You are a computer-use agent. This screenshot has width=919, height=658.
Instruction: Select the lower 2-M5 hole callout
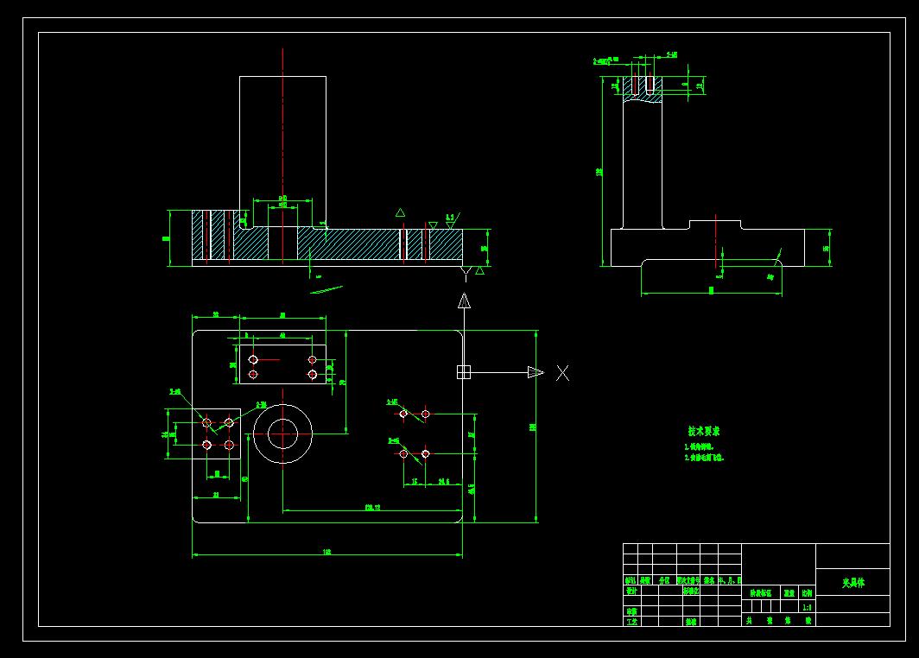[394, 440]
